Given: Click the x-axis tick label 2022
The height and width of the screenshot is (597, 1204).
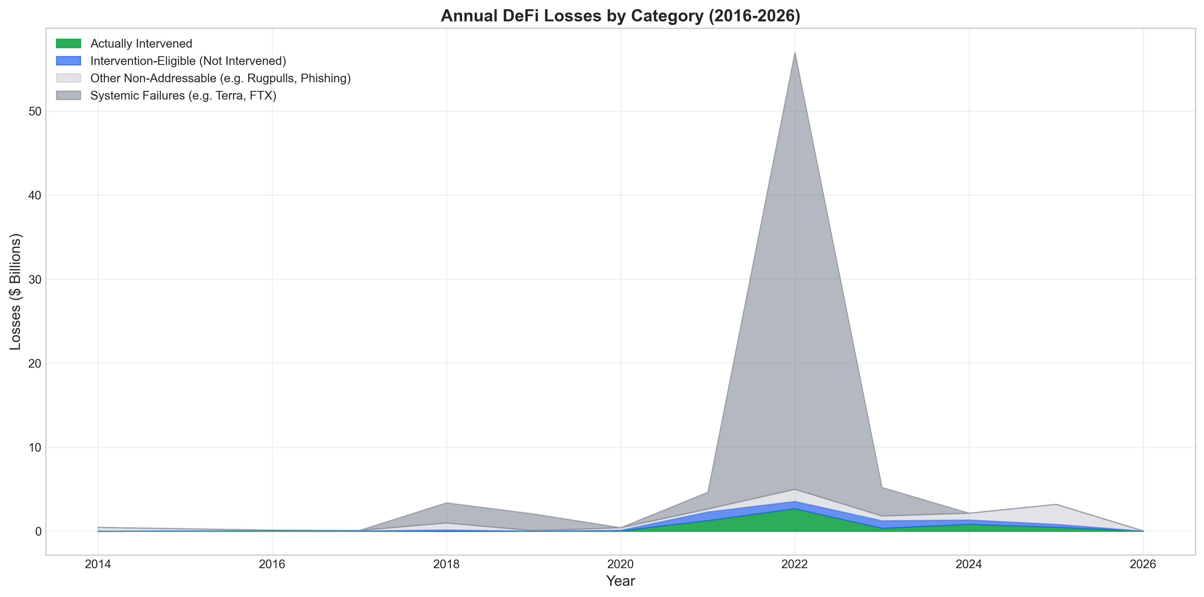Looking at the screenshot, I should [x=795, y=564].
